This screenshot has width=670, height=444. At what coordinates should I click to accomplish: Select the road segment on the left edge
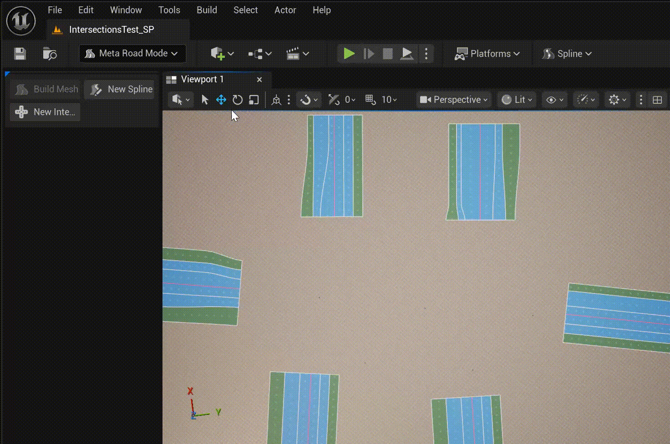tap(202, 287)
